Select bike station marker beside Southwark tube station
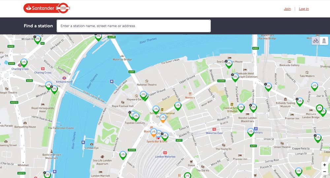This screenshot has width=330, height=178. [x=251, y=133]
